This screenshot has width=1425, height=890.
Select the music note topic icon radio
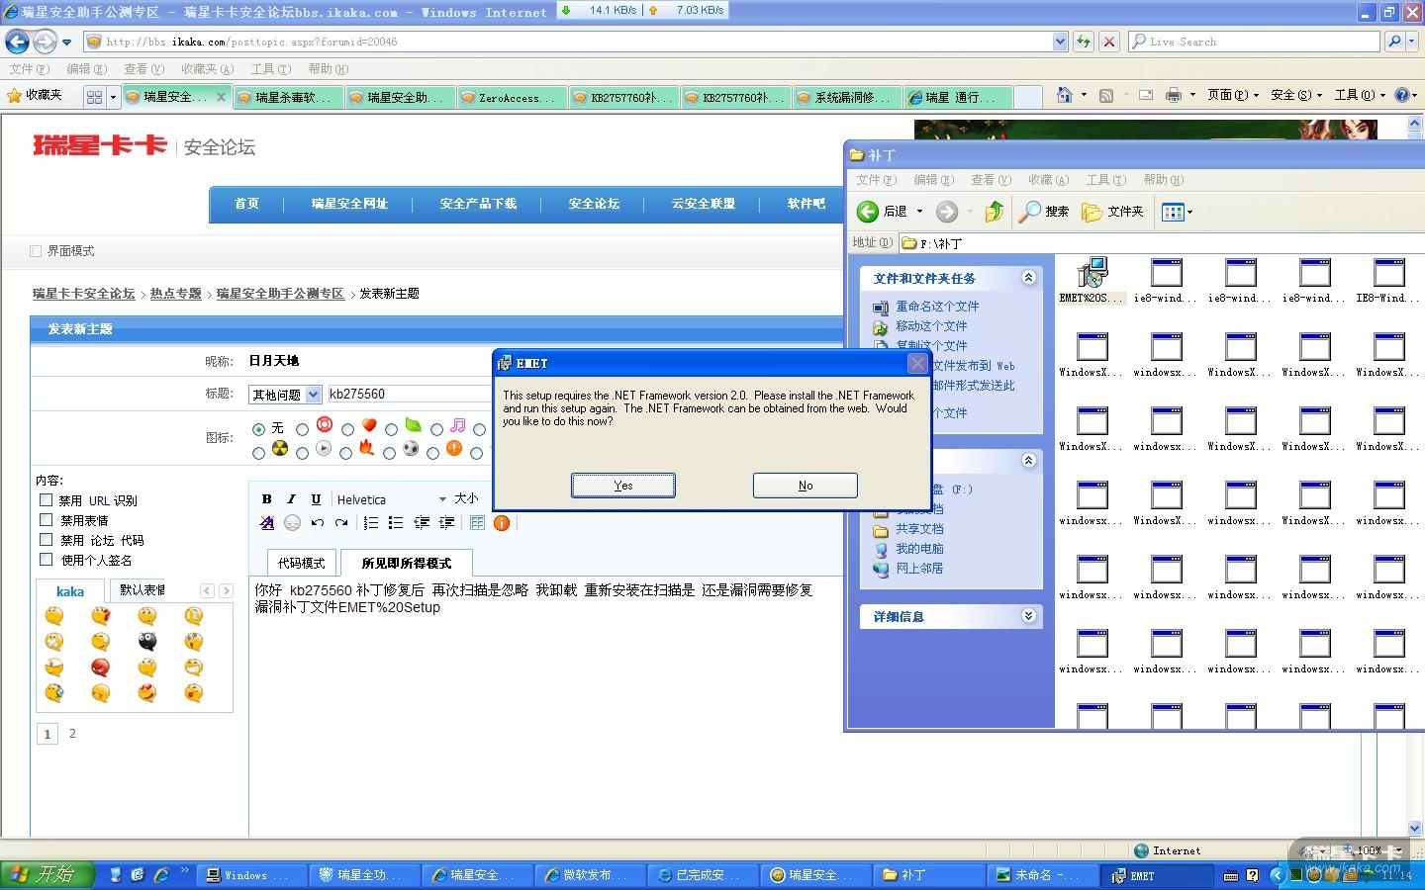[x=436, y=429]
